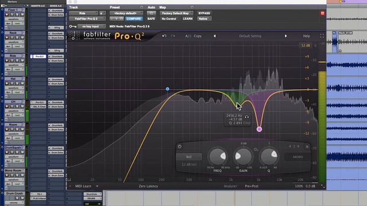Click the A/B switch button
Image resolution: width=367 pixels, height=206 pixels.
[x=188, y=36]
